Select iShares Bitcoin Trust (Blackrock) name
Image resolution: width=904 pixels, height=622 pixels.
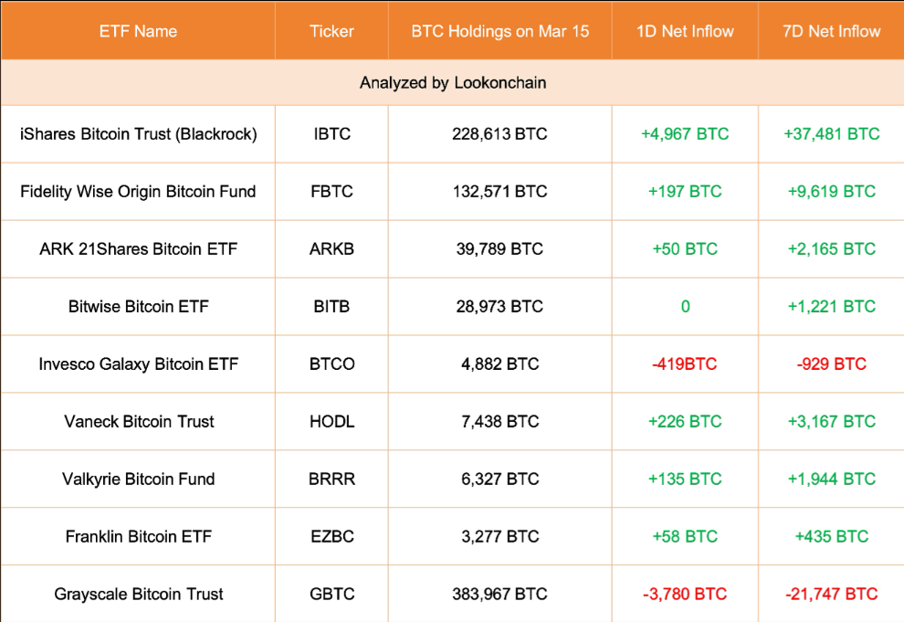138,134
